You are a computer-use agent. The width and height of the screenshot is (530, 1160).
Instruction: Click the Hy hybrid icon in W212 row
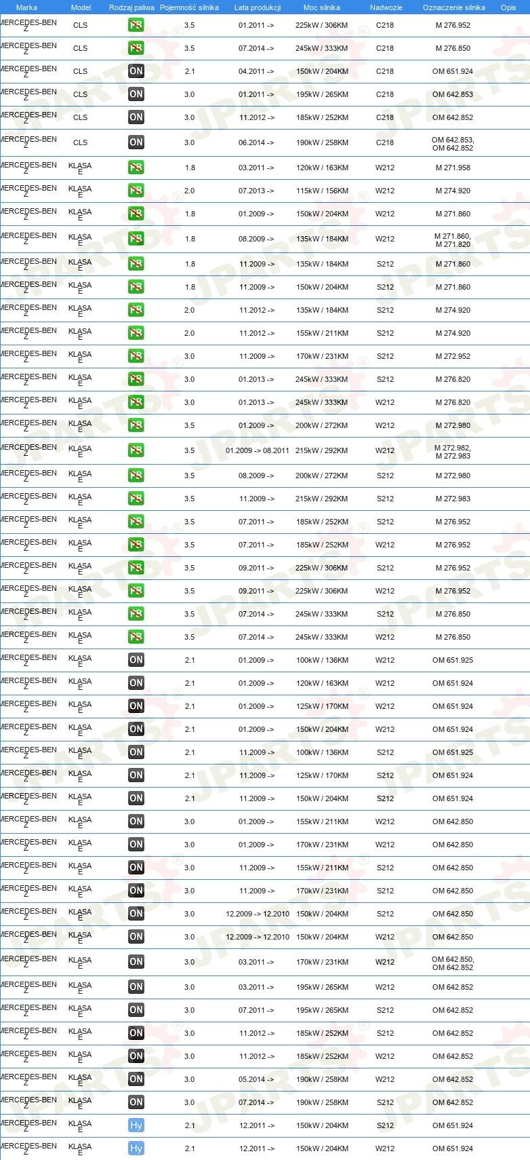click(x=136, y=1148)
